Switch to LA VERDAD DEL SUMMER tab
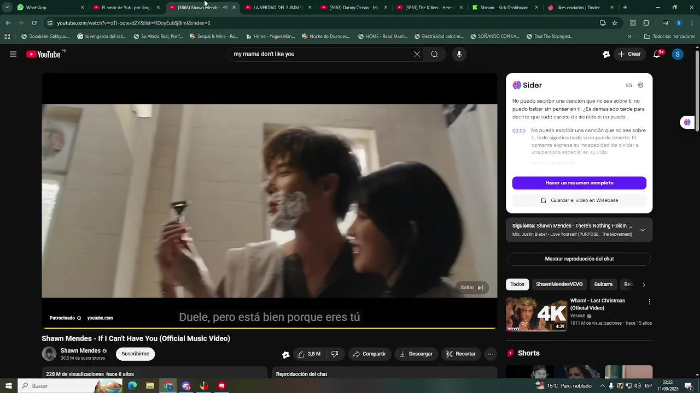 [x=278, y=8]
